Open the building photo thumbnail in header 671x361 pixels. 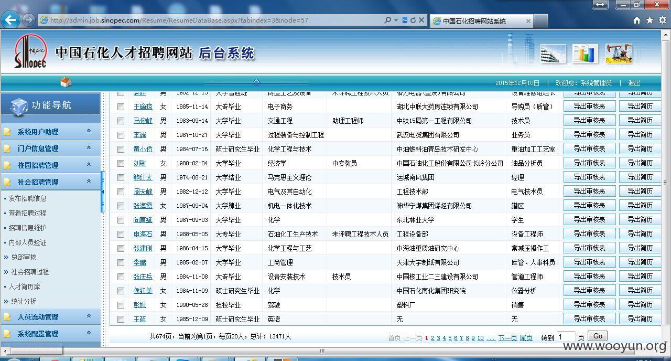553,54
